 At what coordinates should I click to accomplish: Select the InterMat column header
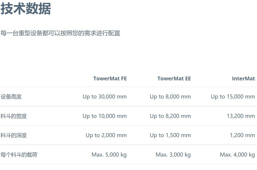click(243, 79)
